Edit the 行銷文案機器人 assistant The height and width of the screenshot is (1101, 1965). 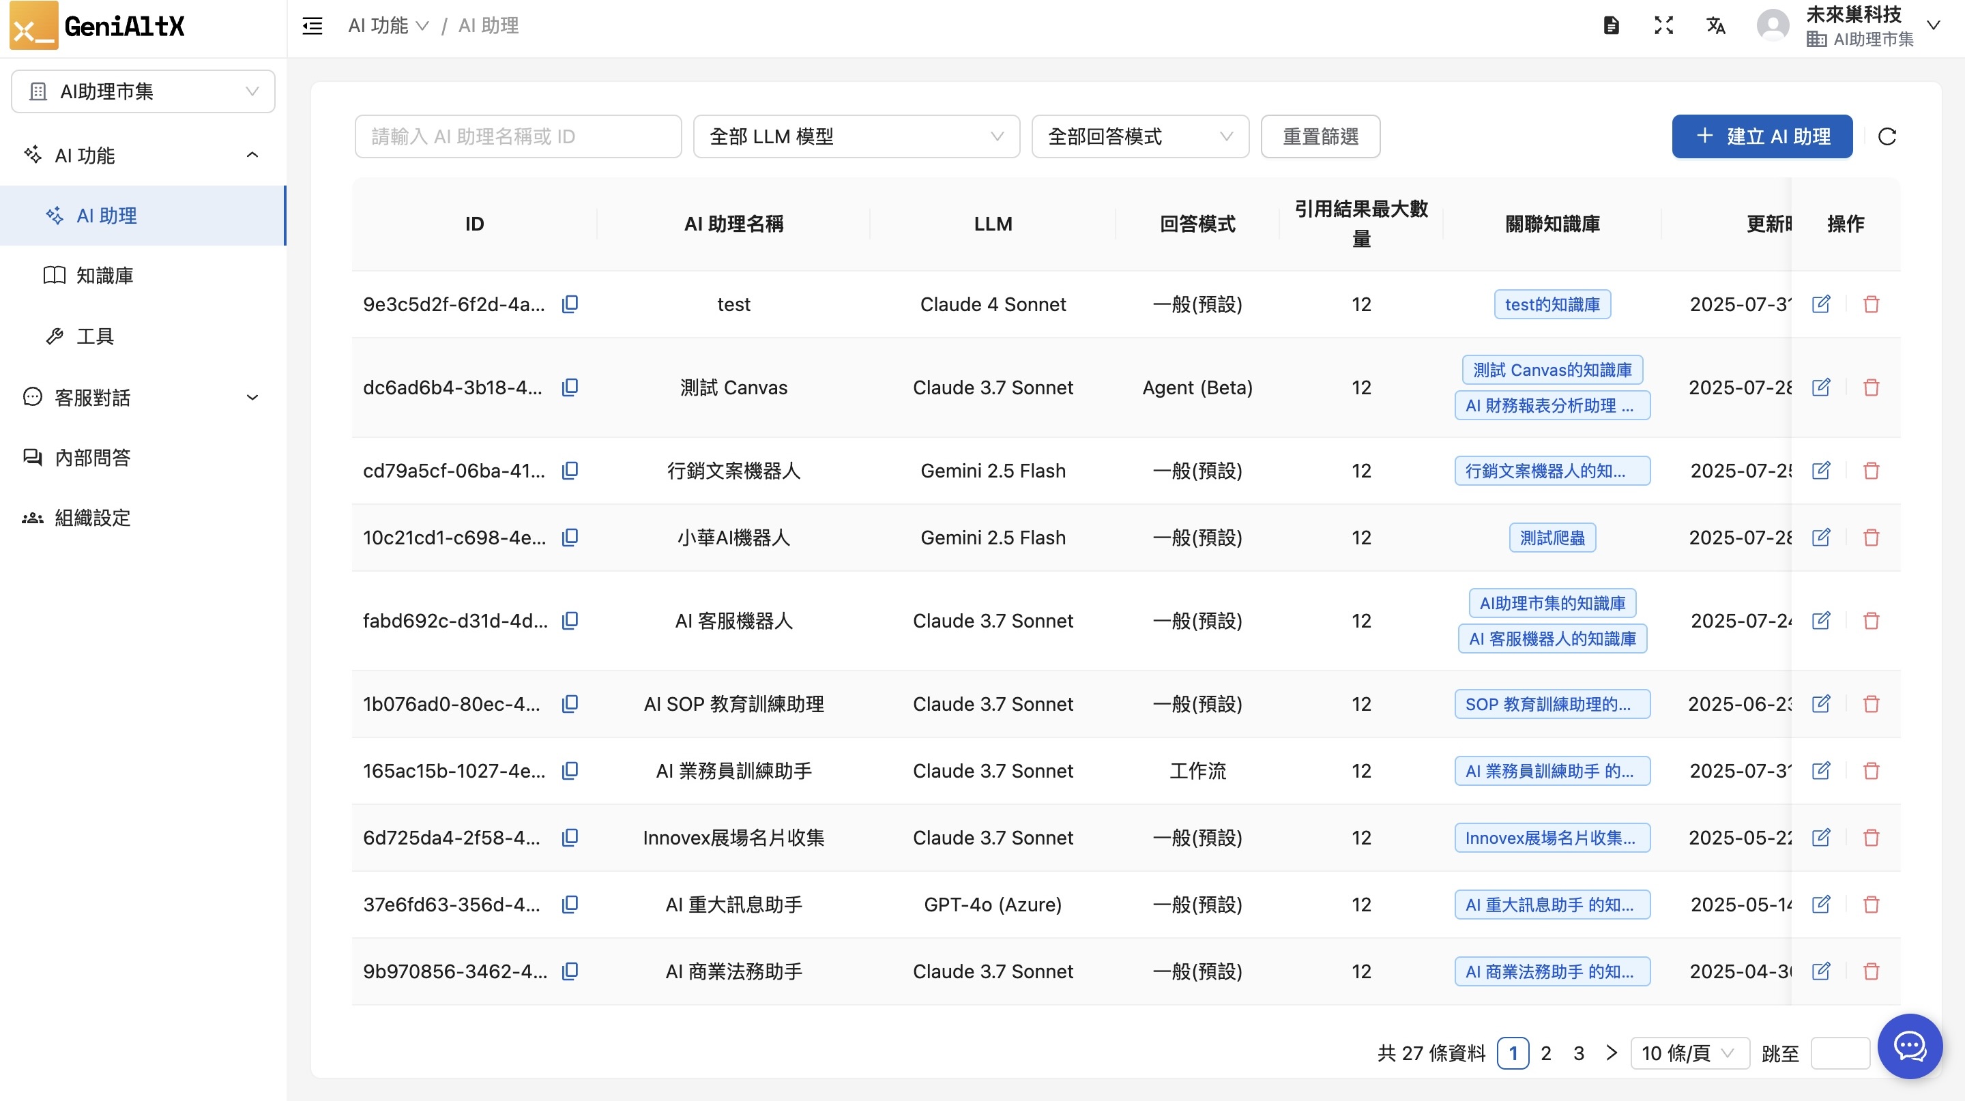tap(1821, 471)
